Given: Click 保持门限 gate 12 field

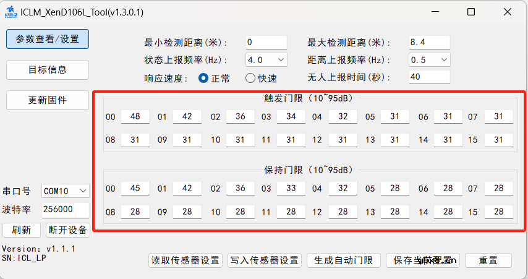Looking at the screenshot, I should click(343, 212).
